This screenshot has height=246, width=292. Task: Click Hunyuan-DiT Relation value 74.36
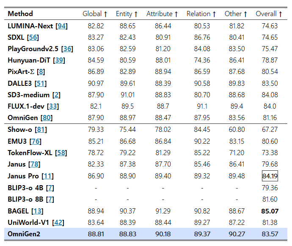[x=202, y=60]
